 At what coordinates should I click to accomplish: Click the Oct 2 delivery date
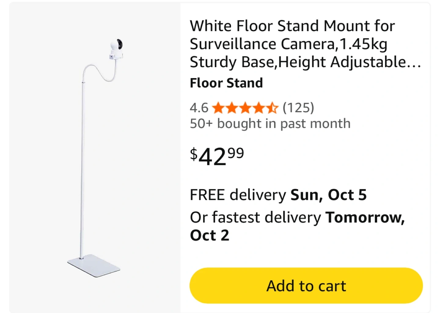(x=210, y=236)
